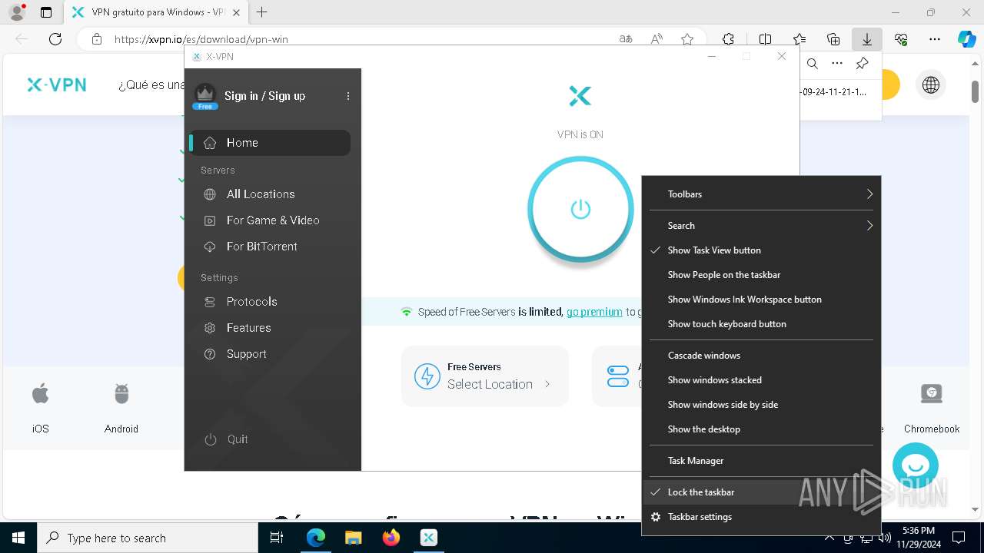The image size is (984, 553).
Task: Click the lightning Free Servers icon
Action: [x=427, y=376]
